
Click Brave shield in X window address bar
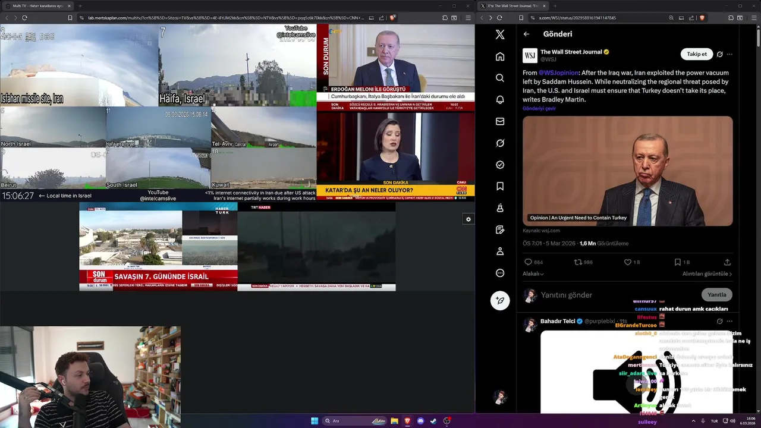pyautogui.click(x=702, y=18)
